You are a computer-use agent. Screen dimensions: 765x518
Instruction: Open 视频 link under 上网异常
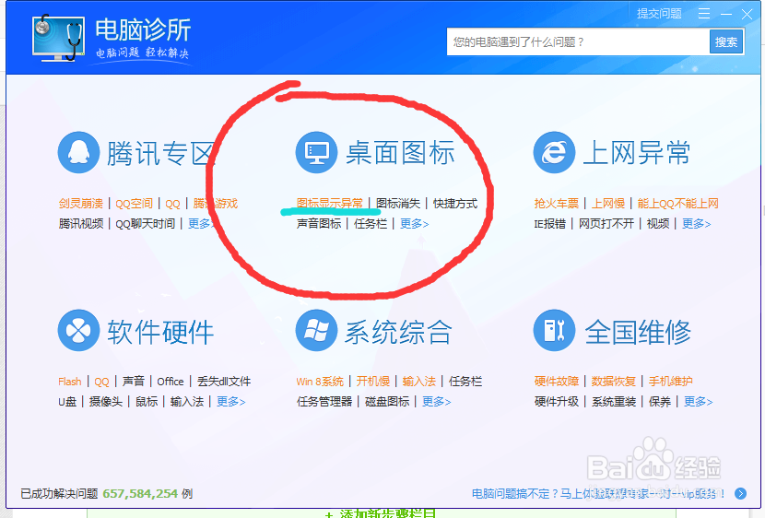pos(658,223)
